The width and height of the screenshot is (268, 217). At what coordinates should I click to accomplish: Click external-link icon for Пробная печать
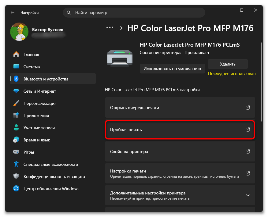248,130
